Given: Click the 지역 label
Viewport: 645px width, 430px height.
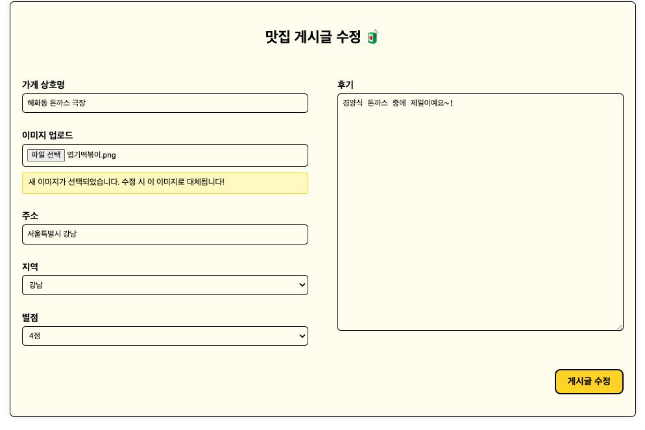Looking at the screenshot, I should tap(30, 267).
